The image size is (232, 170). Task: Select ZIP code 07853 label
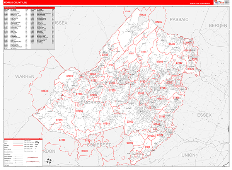tap(59, 120)
